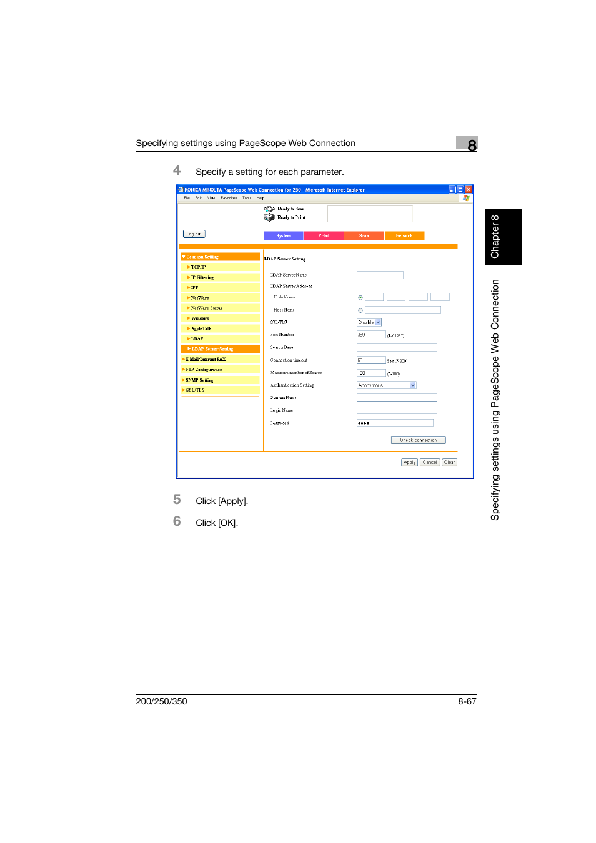The image size is (596, 843).
Task: Click the Log-out button
Action: click(194, 234)
